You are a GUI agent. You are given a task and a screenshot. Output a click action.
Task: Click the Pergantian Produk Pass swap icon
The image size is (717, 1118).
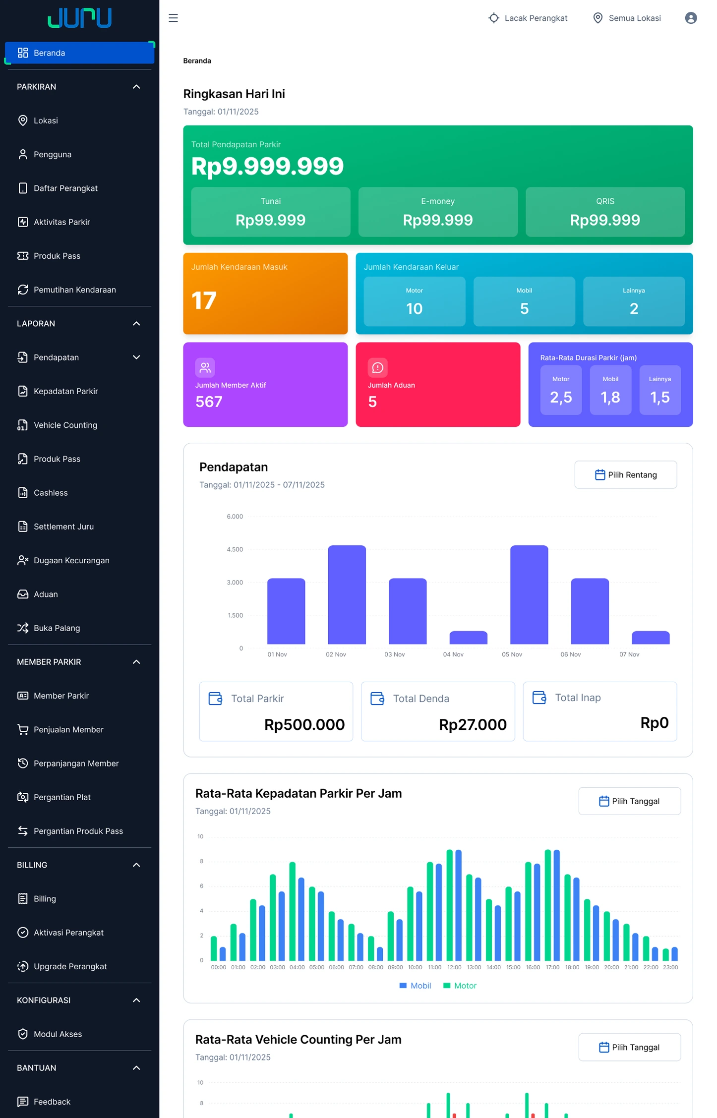23,831
